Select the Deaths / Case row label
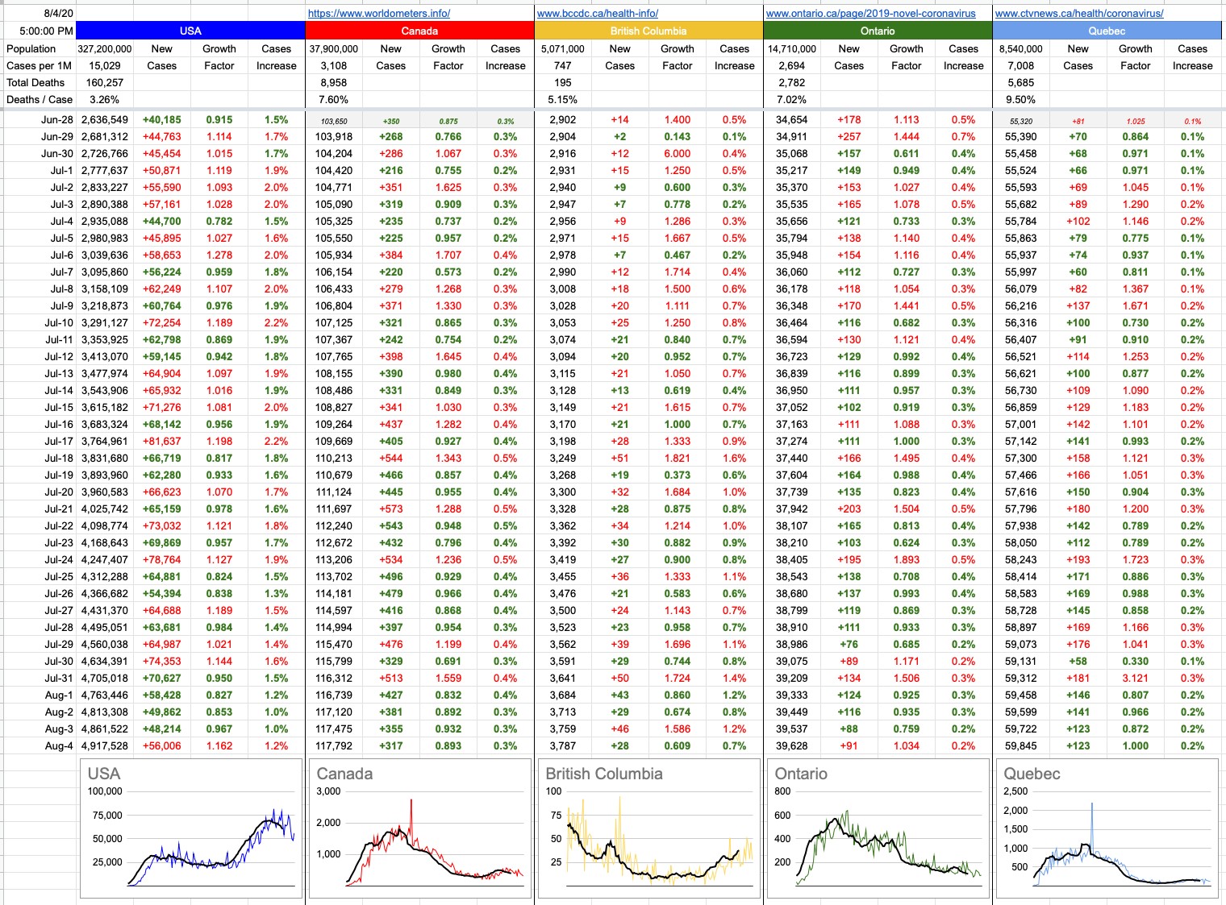Viewport: 1226px width, 905px height. point(40,99)
